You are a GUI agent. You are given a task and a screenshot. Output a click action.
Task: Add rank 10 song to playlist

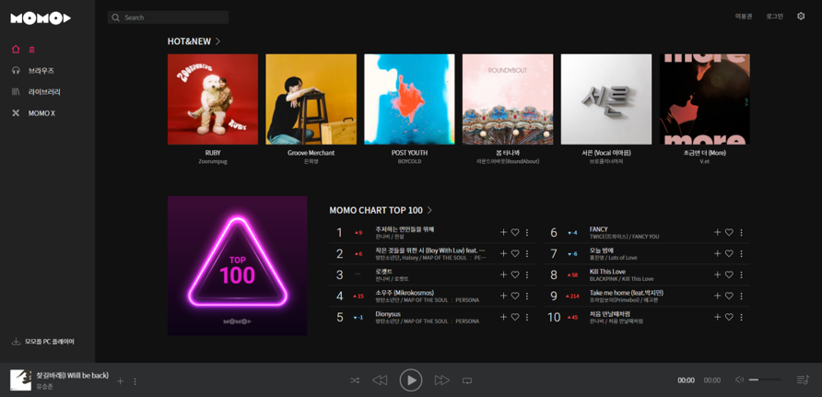coord(718,317)
